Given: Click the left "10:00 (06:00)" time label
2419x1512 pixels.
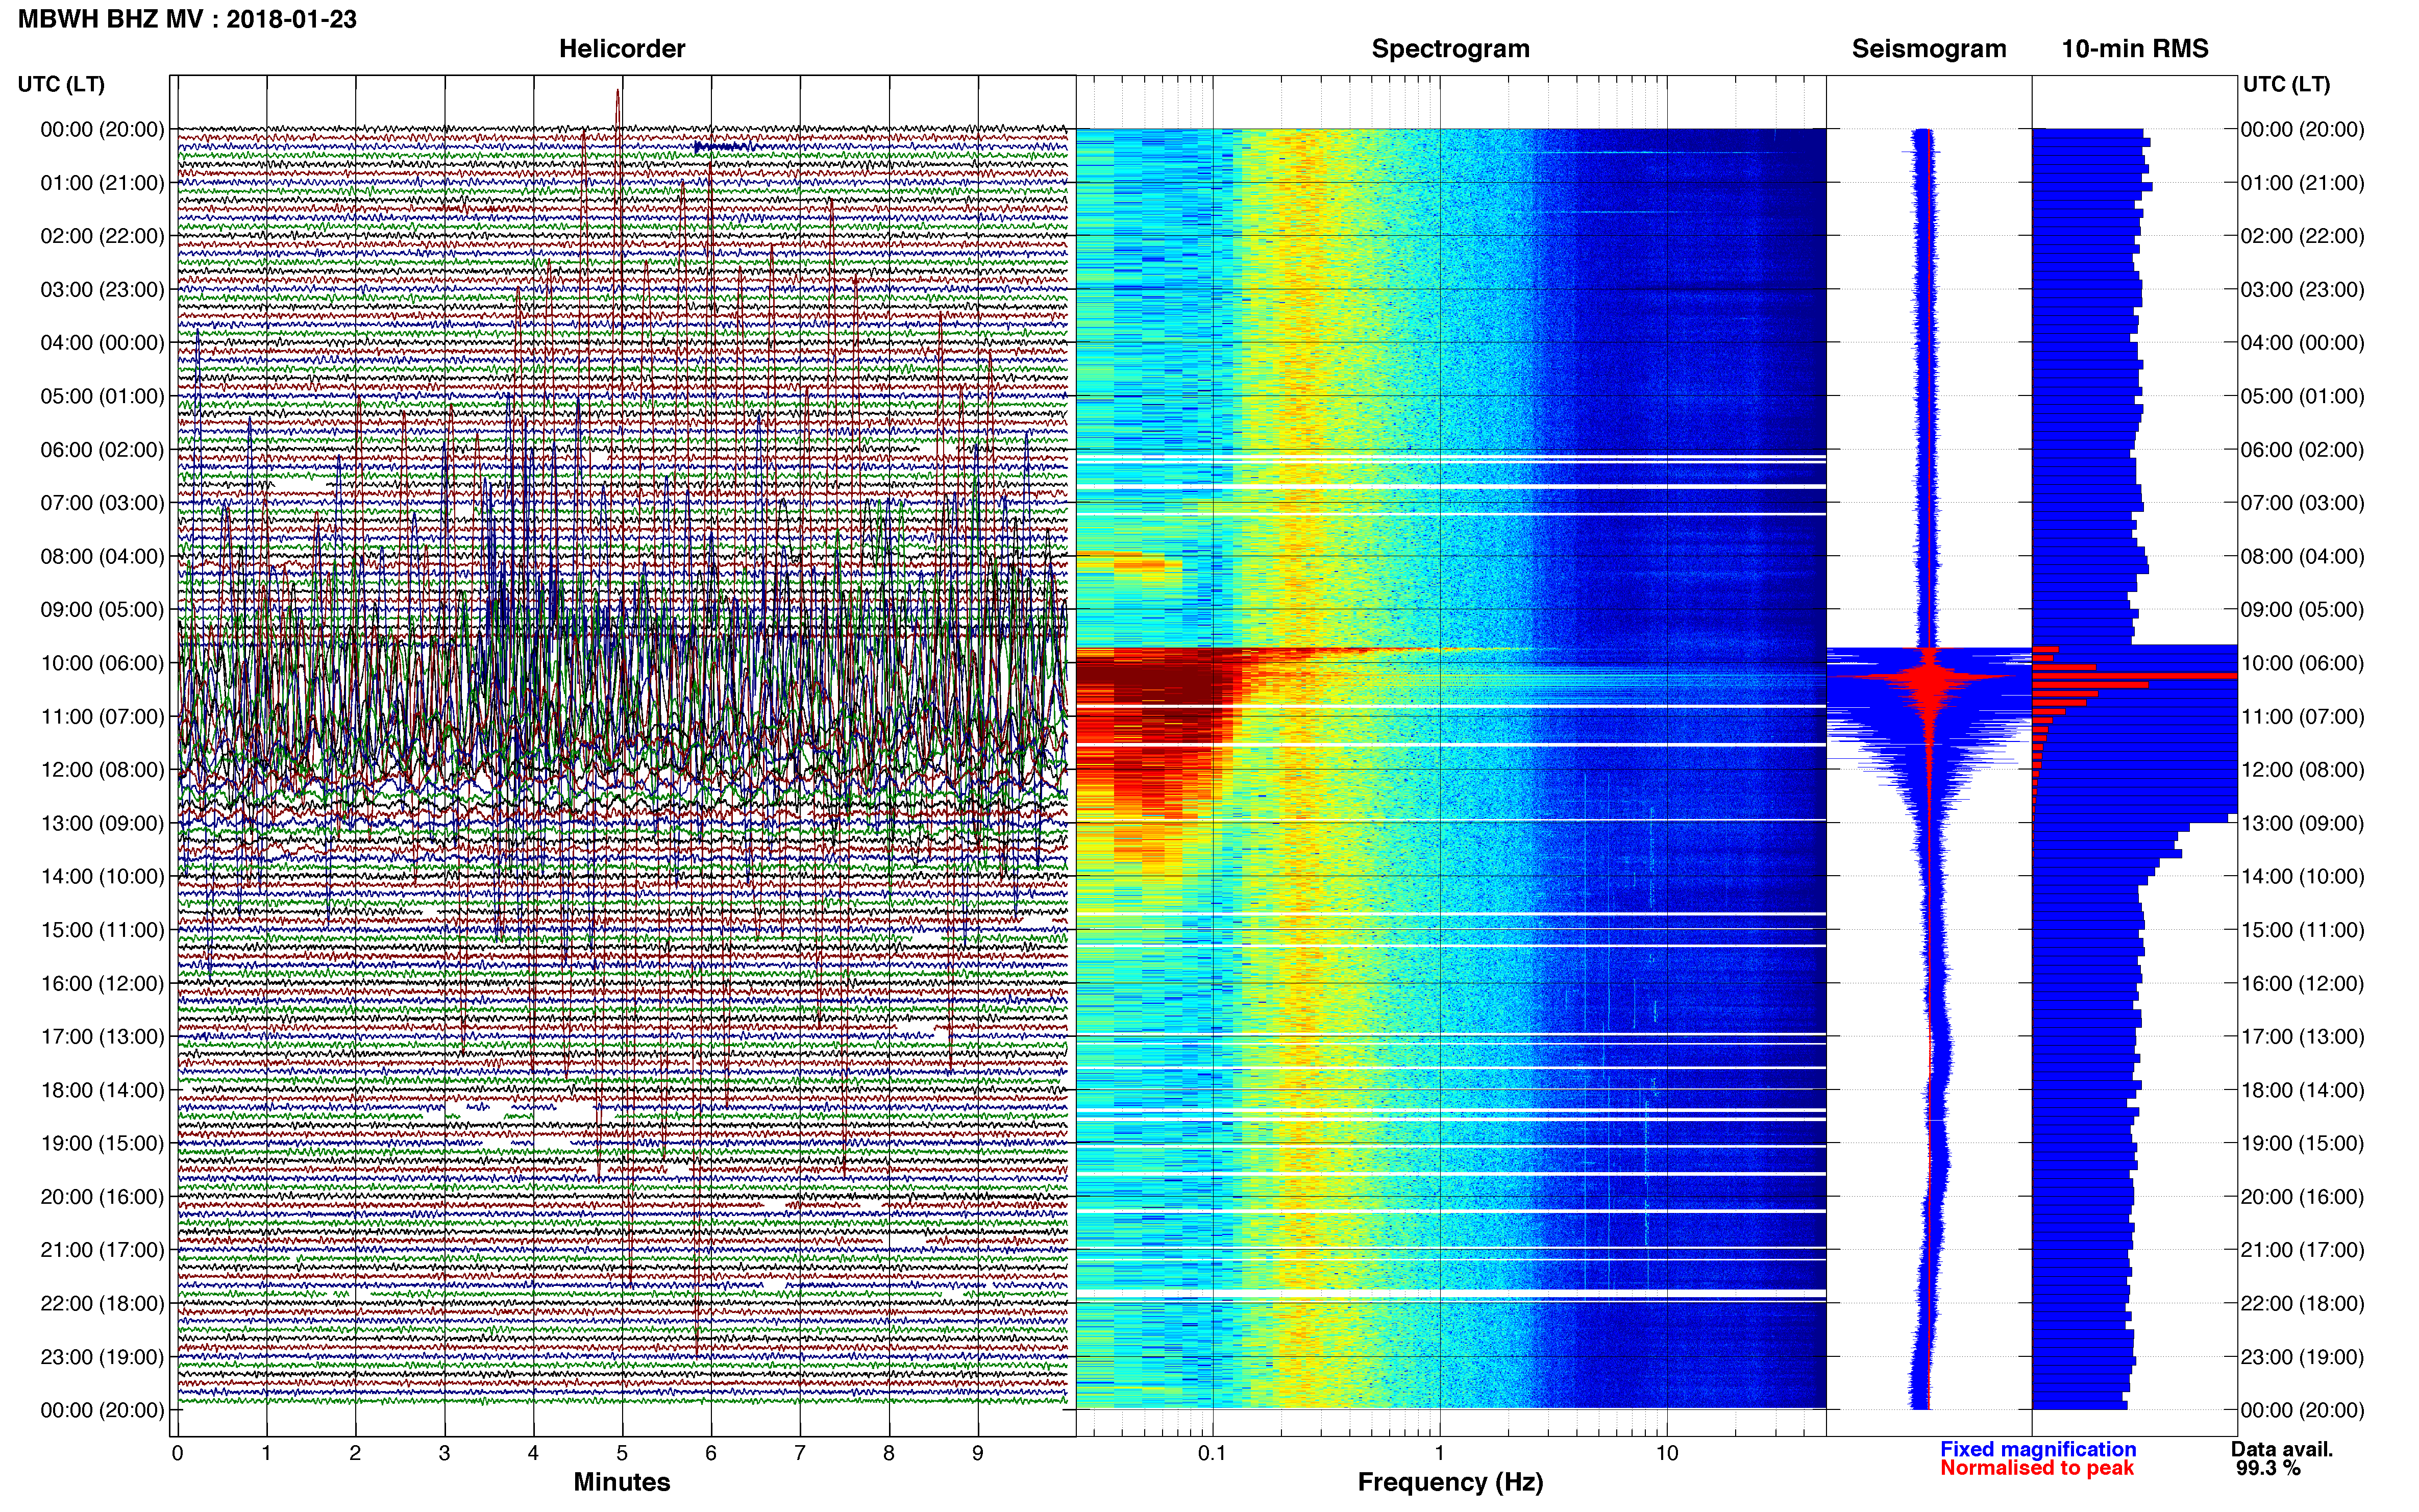Looking at the screenshot, I should point(102,663).
